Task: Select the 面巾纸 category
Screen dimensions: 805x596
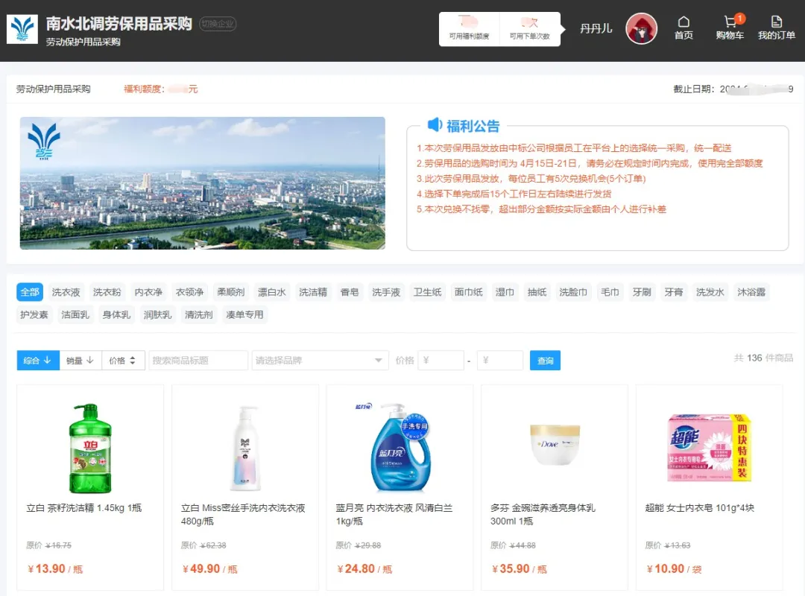Action: coord(469,292)
